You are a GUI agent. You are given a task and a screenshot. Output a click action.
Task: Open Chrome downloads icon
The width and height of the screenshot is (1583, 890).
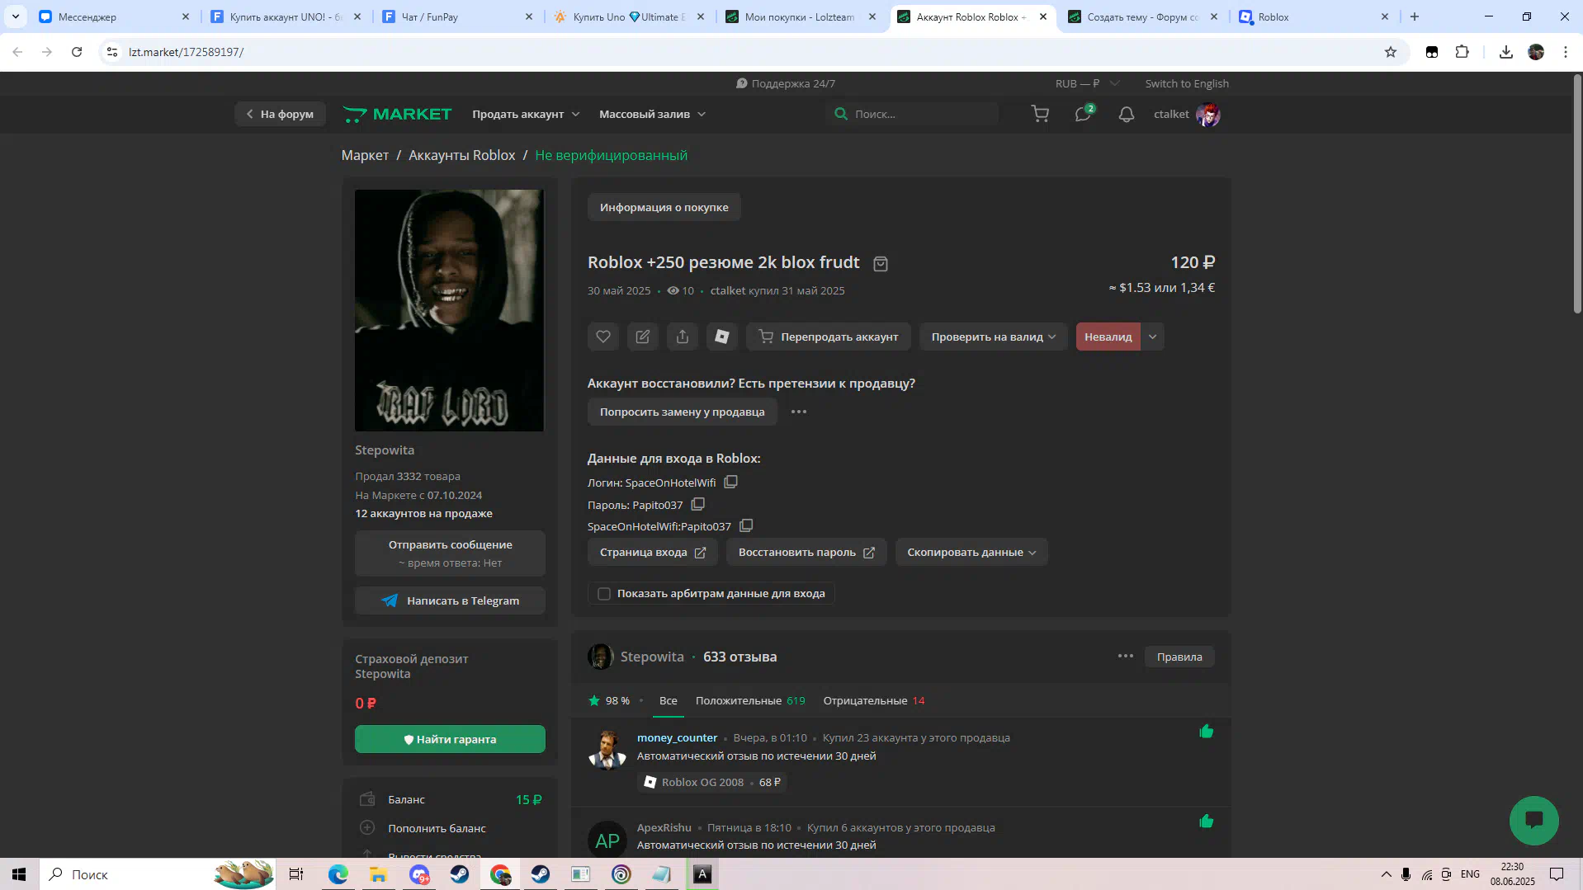1506,52
